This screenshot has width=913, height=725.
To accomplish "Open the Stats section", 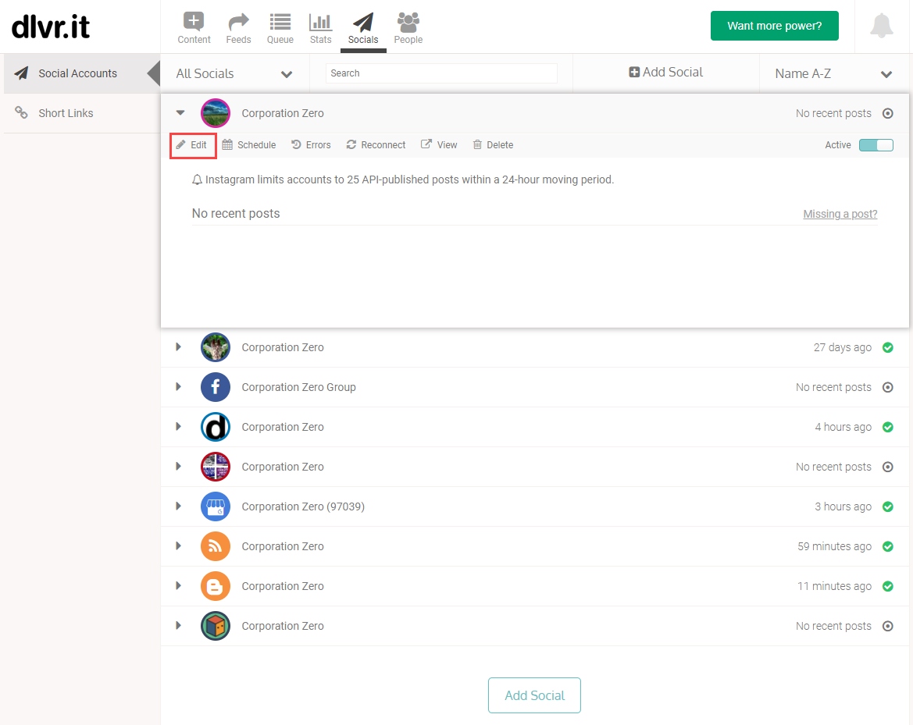I will pos(320,27).
